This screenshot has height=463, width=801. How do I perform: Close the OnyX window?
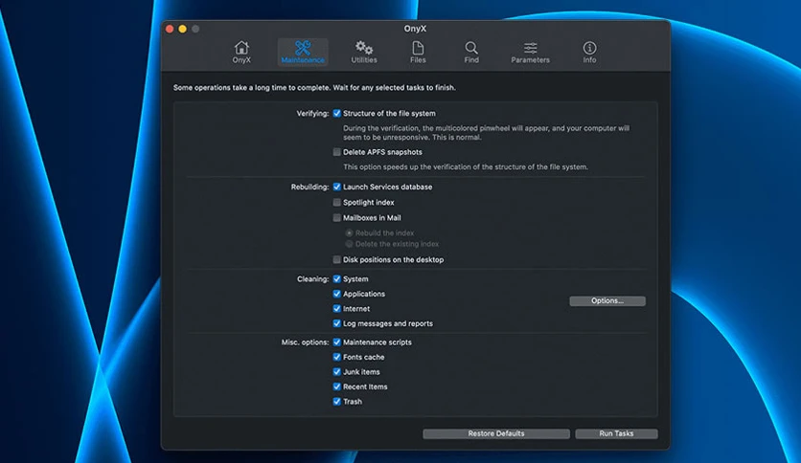(x=170, y=29)
